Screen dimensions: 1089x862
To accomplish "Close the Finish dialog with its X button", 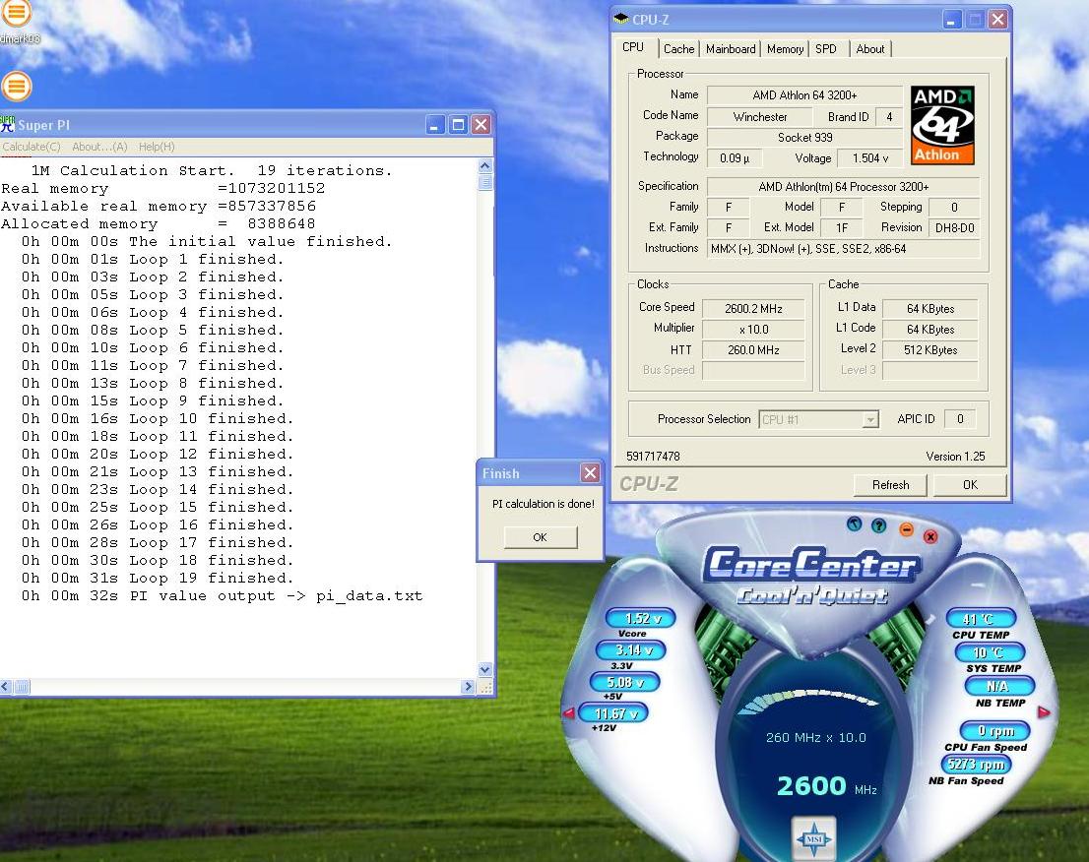I will coord(590,473).
